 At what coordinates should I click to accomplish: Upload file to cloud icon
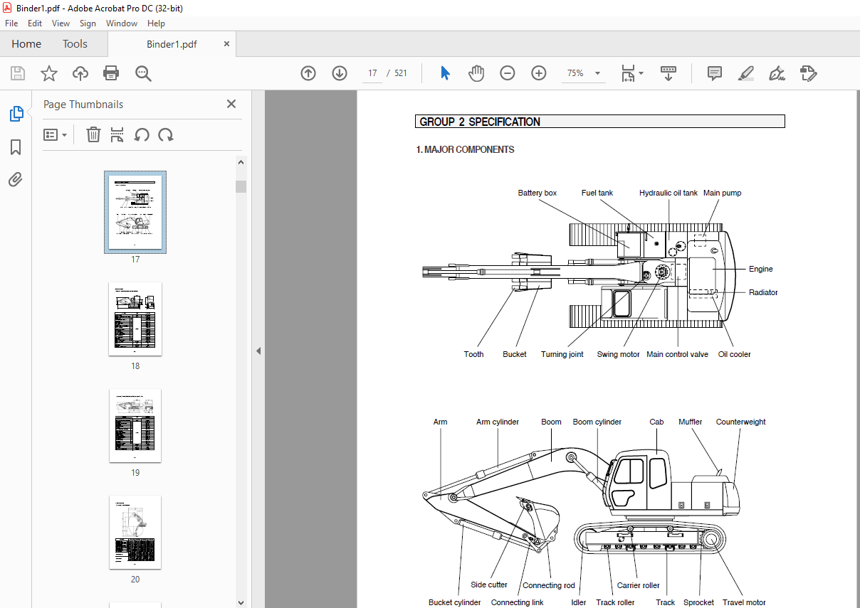(80, 73)
